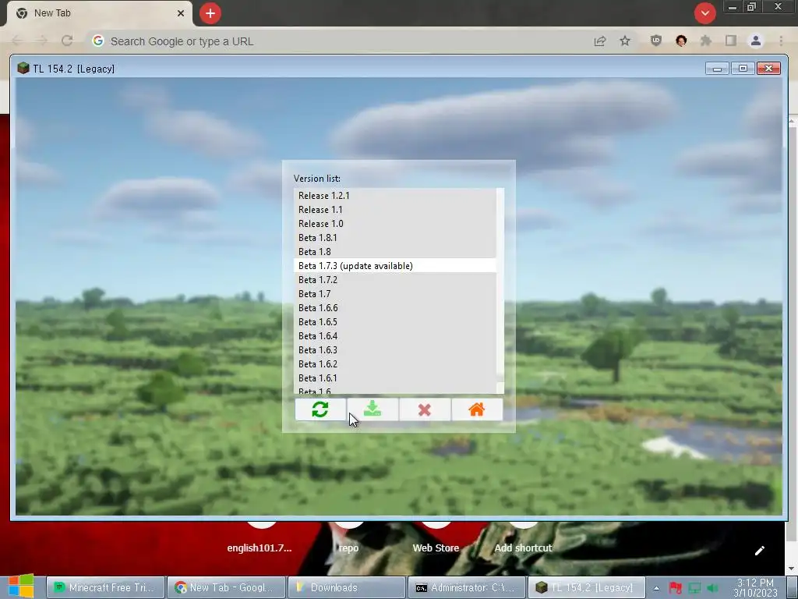Click the red flag Action Center tray icon
This screenshot has width=798, height=599.
[676, 588]
